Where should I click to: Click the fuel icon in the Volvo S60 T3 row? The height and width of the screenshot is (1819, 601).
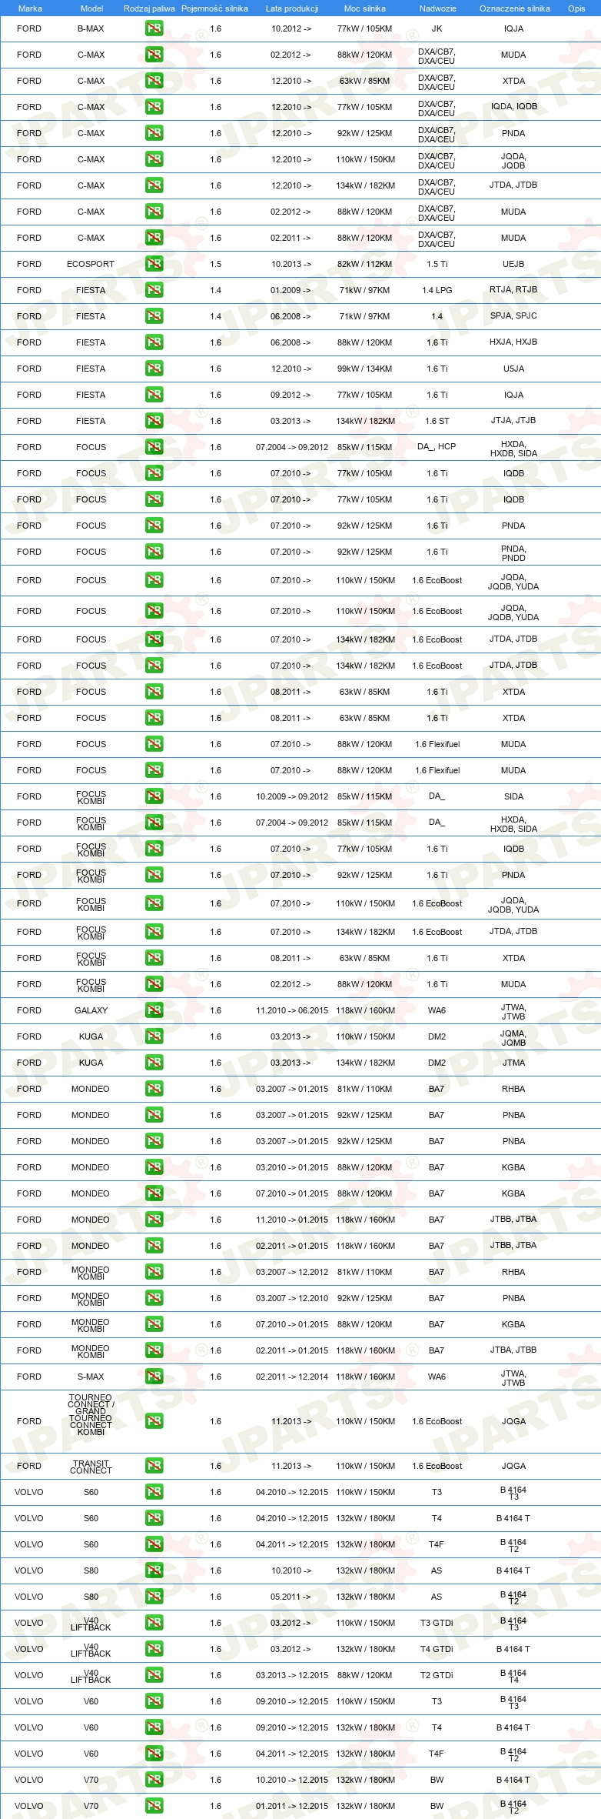click(x=154, y=1492)
